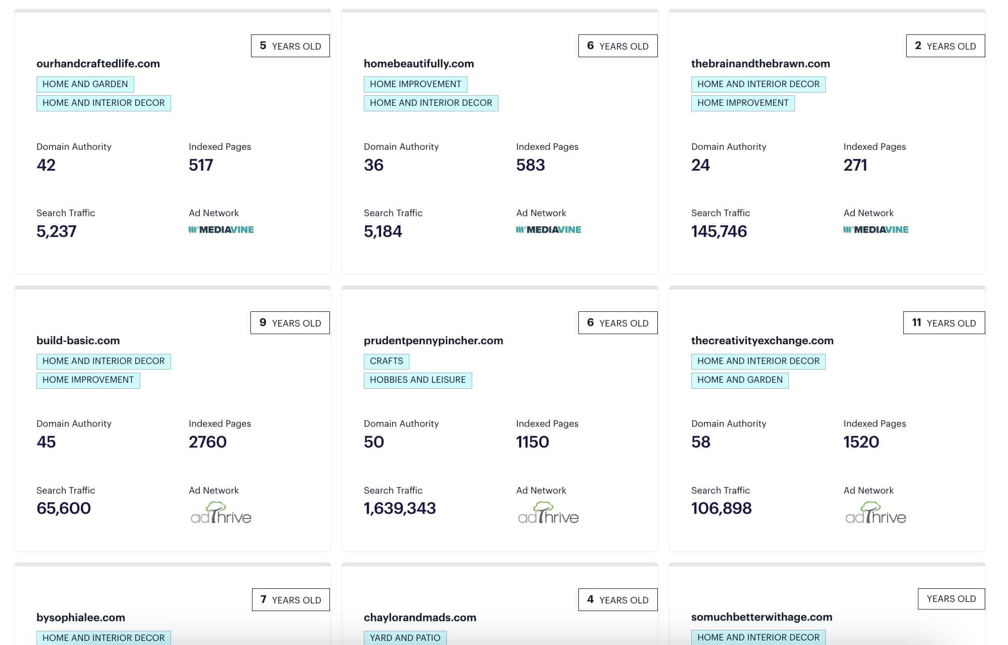This screenshot has width=1008, height=645.
Task: Click search traffic value 106,898
Action: (x=722, y=508)
